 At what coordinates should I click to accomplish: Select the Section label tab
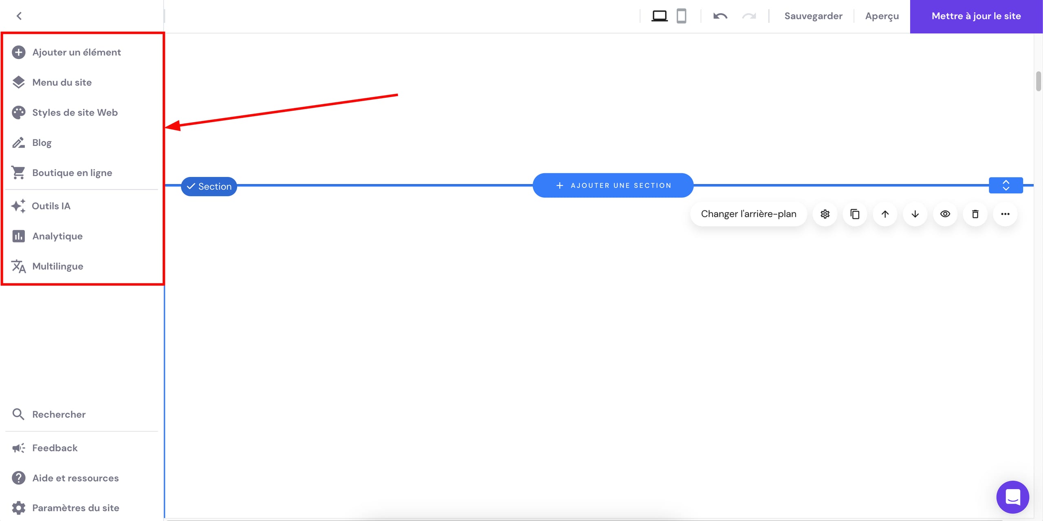pos(209,186)
